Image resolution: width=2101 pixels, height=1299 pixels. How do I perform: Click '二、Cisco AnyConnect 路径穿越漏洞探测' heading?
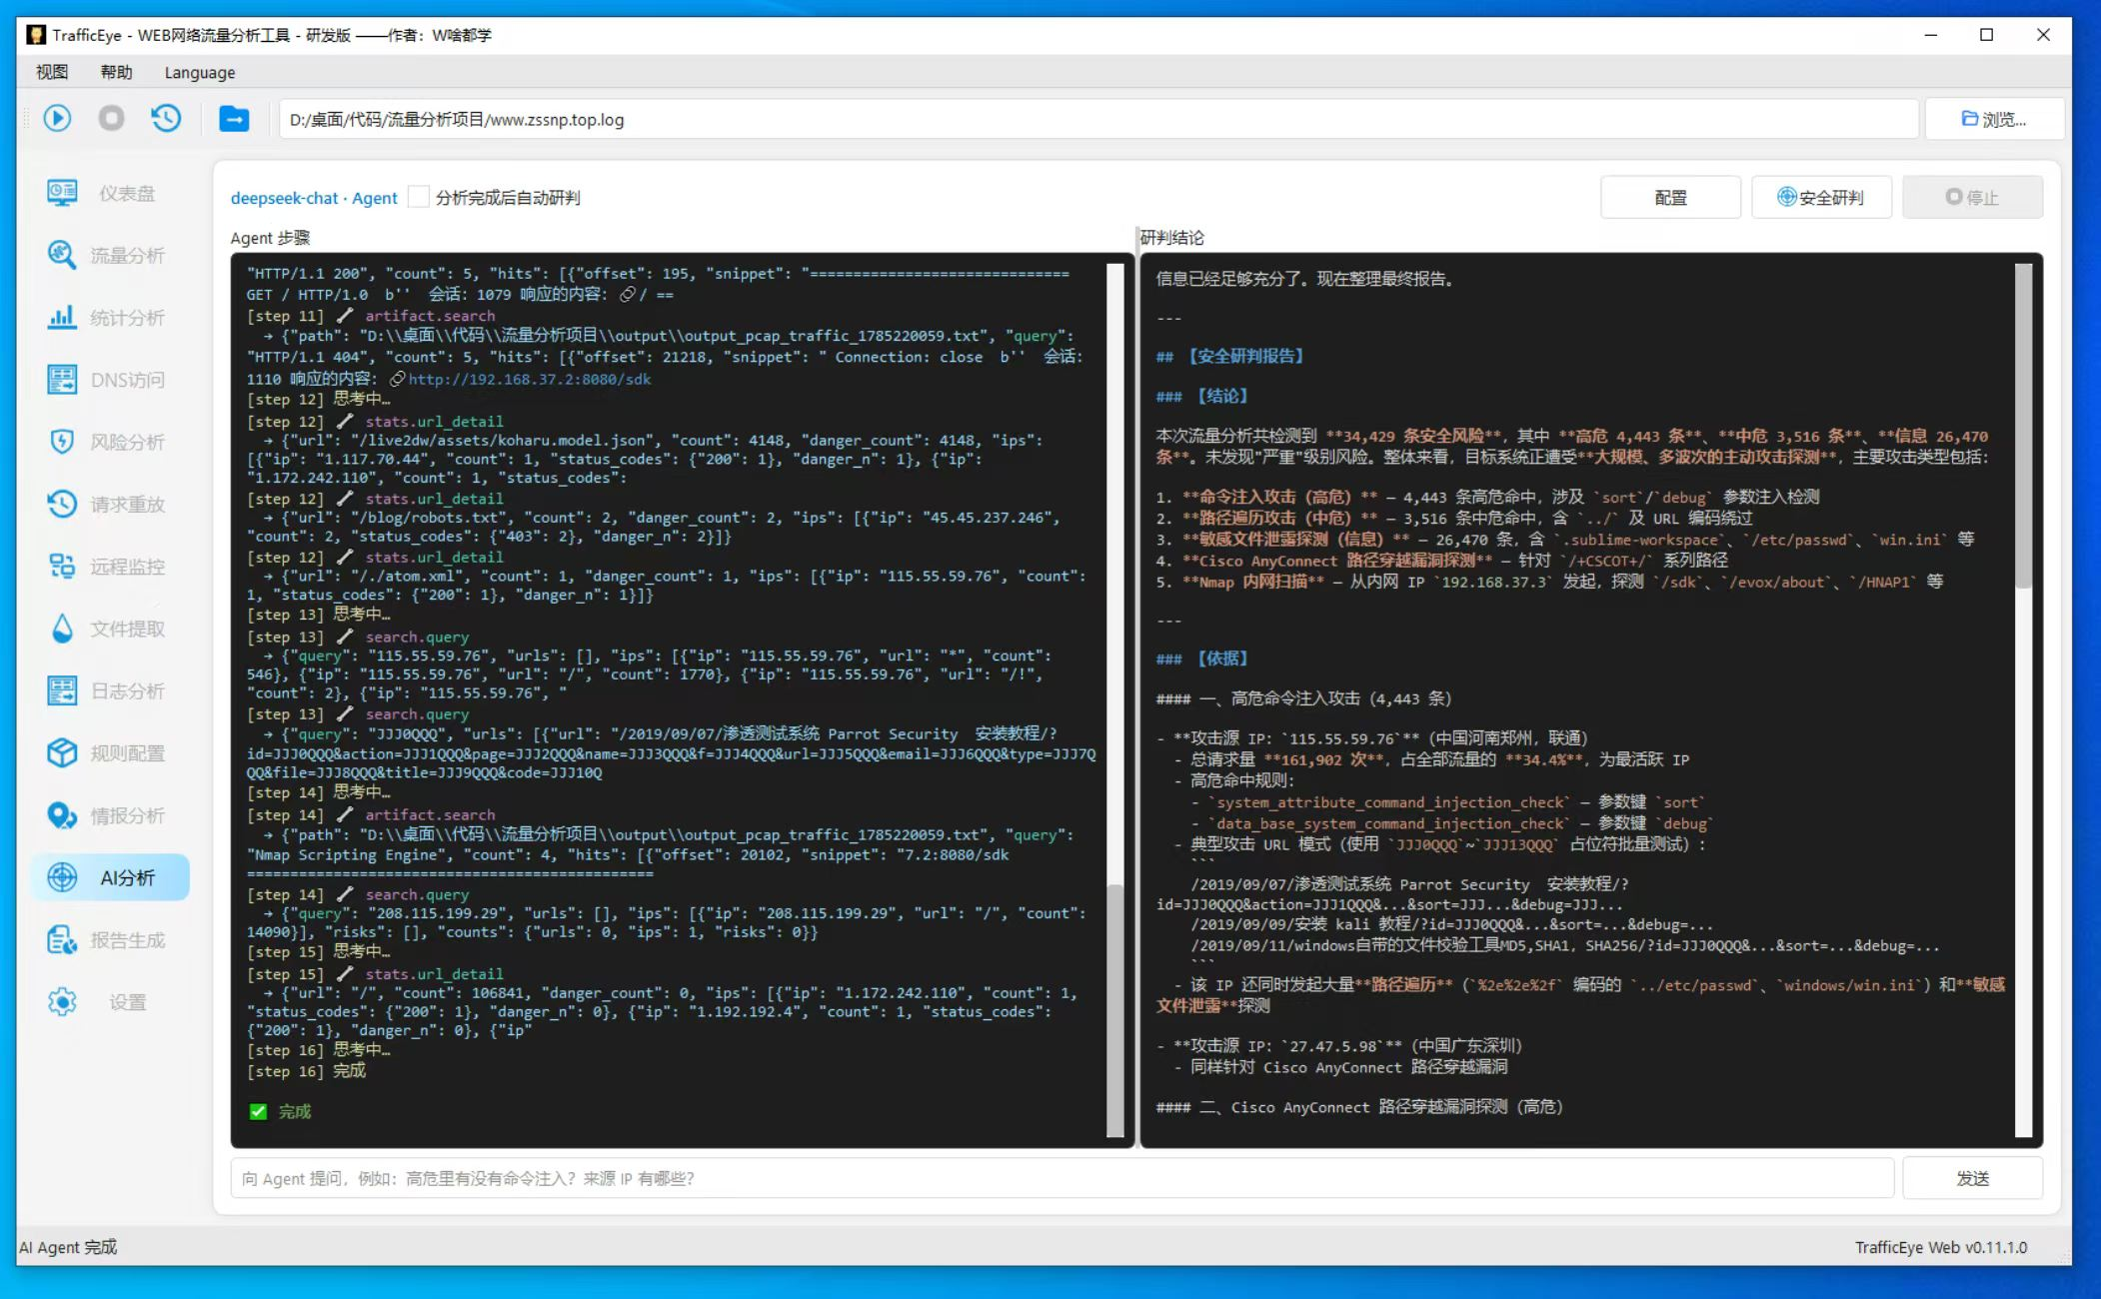pos(1359,1106)
